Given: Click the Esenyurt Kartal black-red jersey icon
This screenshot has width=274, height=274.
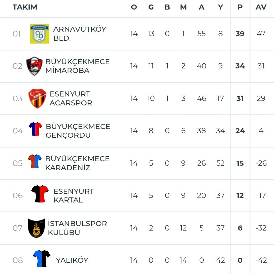Looking at the screenshot, I should [40, 194].
